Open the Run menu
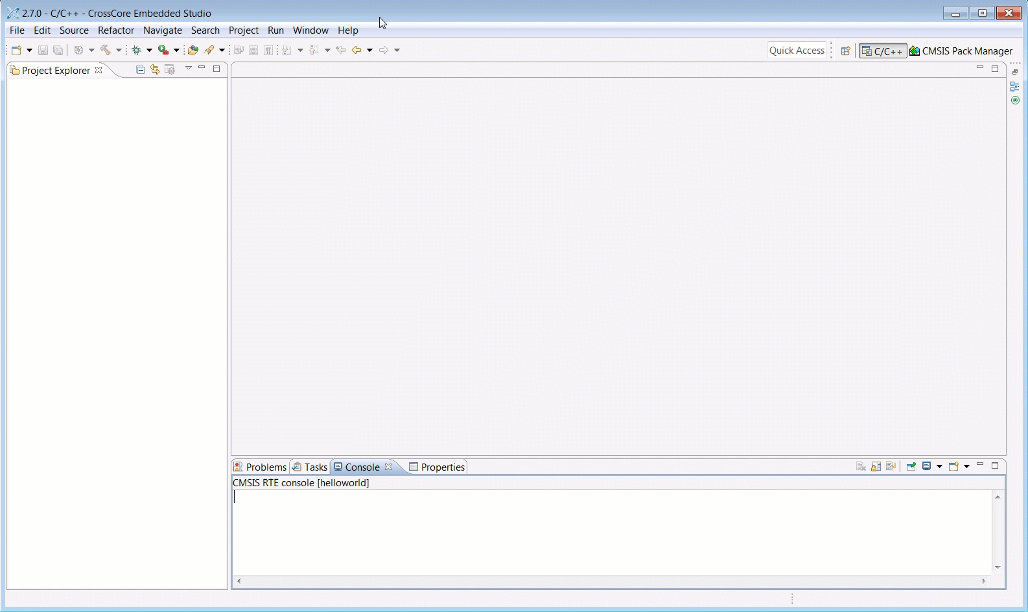Screen dimensions: 1028x612 [276, 30]
